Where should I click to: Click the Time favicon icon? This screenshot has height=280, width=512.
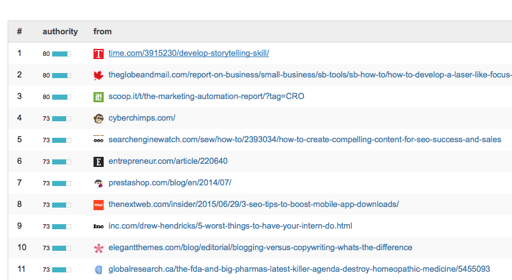point(98,54)
